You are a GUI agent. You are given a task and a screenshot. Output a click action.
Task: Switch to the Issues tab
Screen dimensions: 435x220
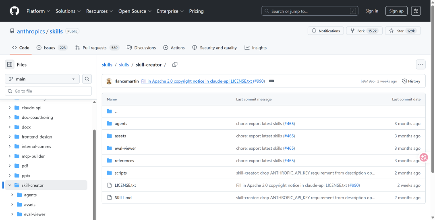(52, 48)
